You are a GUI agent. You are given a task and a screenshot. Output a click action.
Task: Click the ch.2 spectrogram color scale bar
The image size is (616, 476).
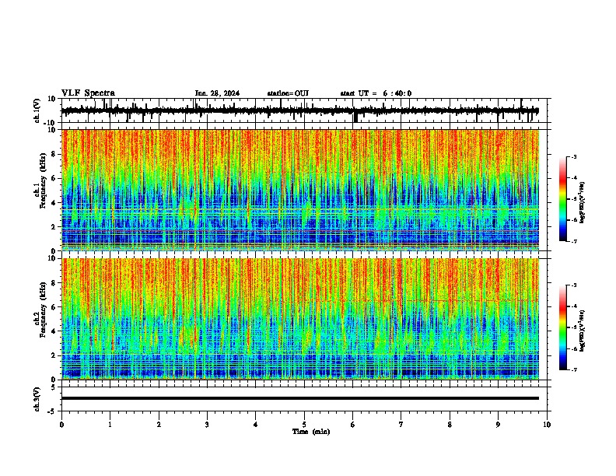pos(562,327)
